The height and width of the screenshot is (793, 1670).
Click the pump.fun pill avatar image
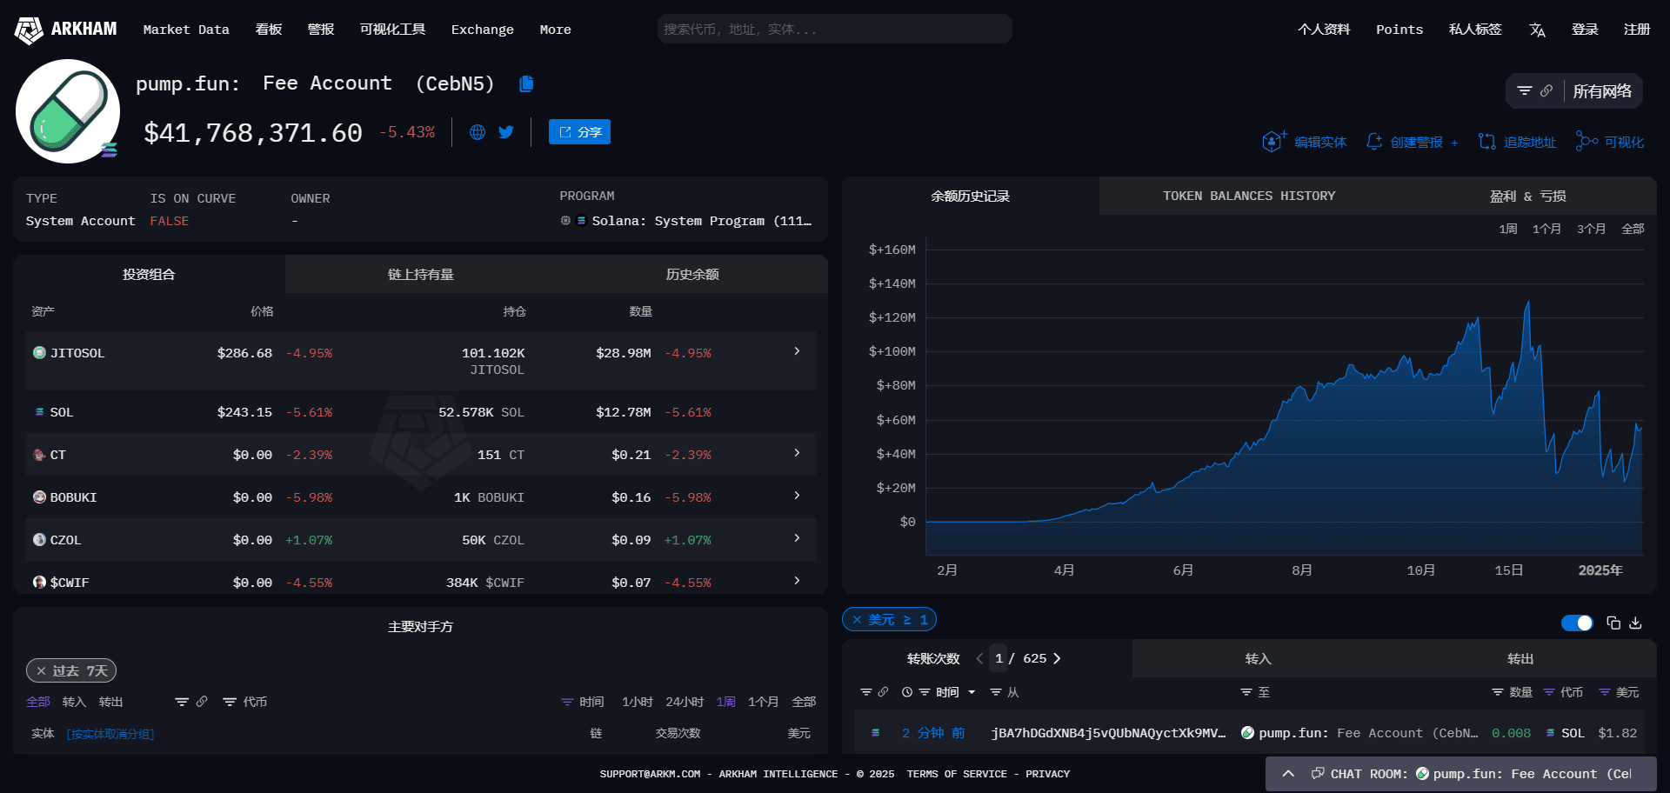tap(68, 111)
